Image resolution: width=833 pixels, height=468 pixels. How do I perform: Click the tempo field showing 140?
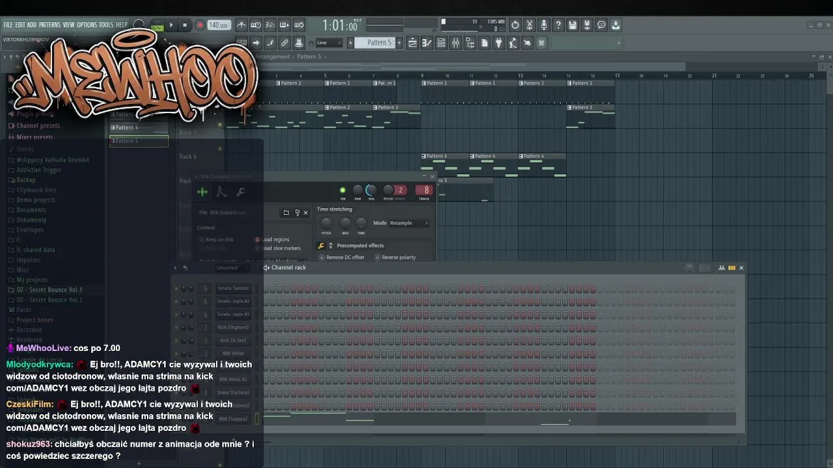pyautogui.click(x=219, y=25)
